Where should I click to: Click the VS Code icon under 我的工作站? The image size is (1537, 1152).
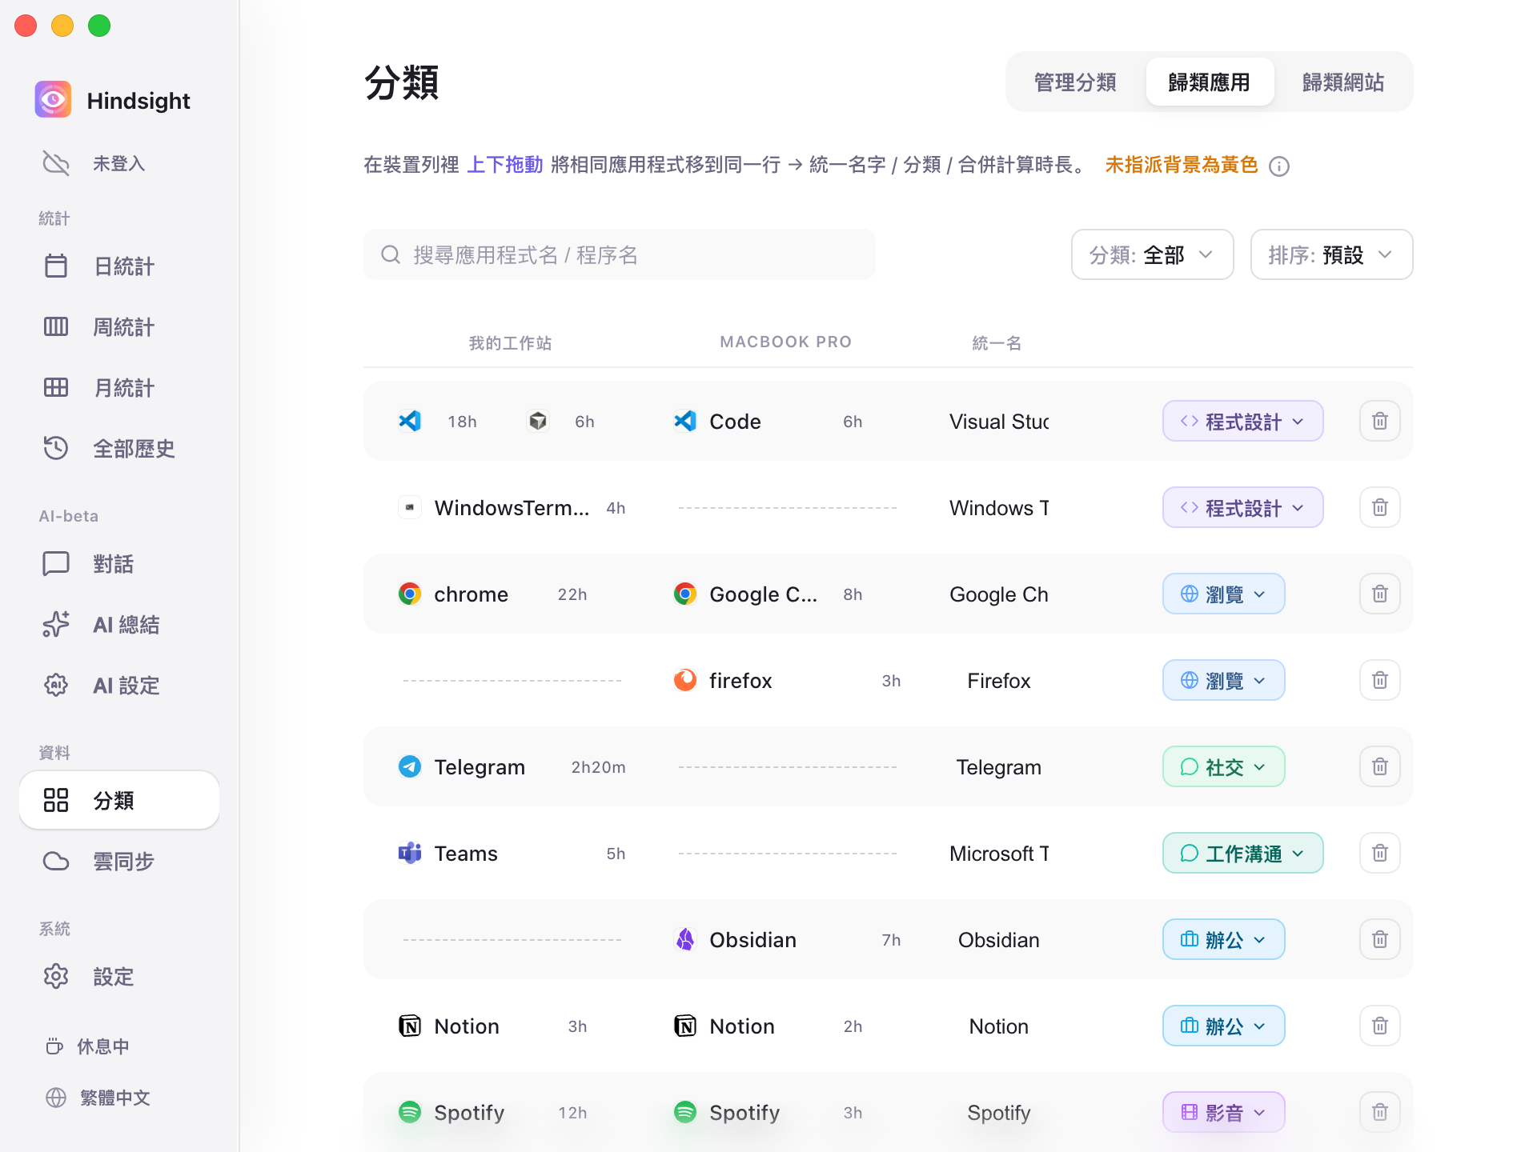(410, 421)
